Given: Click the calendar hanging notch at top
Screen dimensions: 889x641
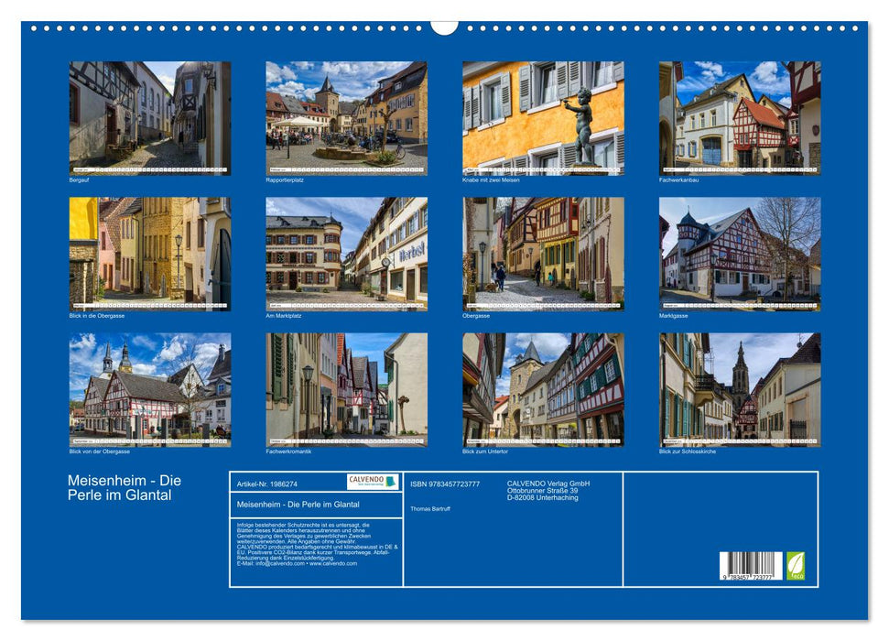Looking at the screenshot, I should [444, 27].
